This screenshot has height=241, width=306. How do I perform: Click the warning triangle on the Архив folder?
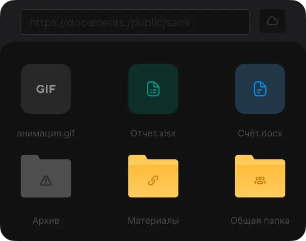46,180
